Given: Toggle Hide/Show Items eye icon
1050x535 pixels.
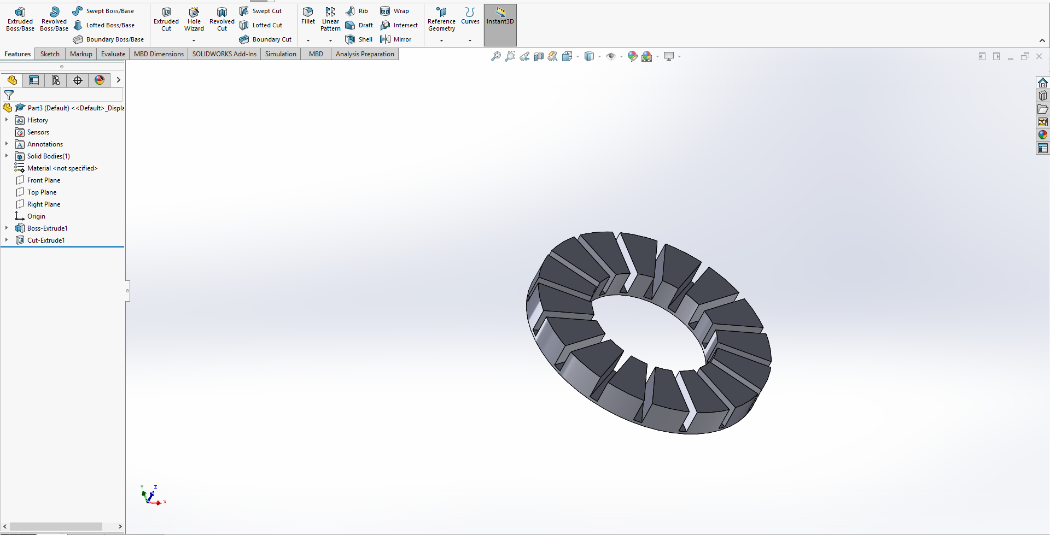Looking at the screenshot, I should (x=611, y=56).
